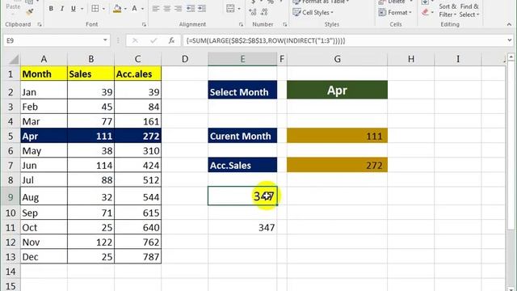Select the Sep month cell
517x291 pixels.
pyautogui.click(x=44, y=213)
